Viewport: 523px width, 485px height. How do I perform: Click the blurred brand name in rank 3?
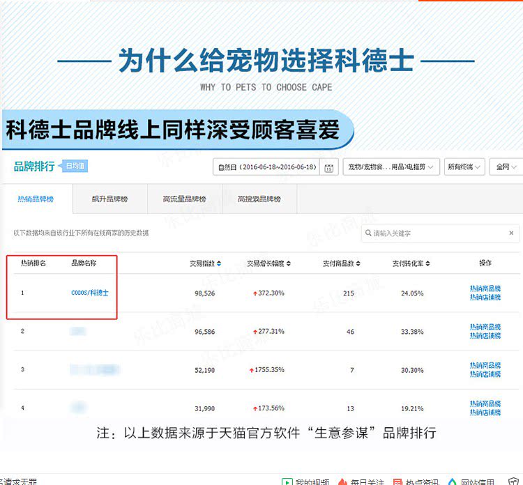click(95, 369)
